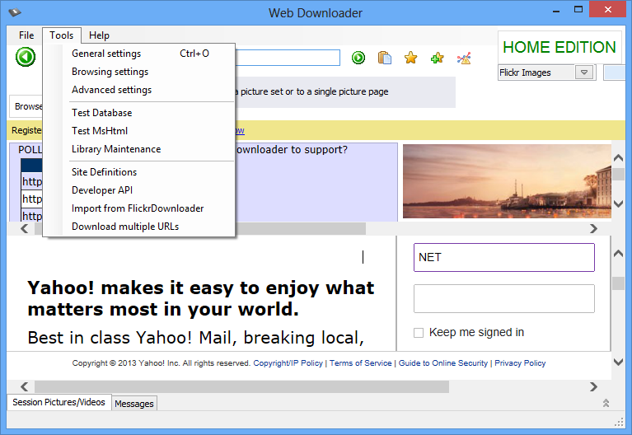Click right arrow of lower horizontal scrollbar

coord(593,386)
